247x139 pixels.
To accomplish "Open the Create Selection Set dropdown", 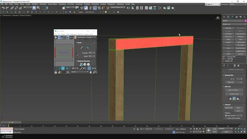I will pyautogui.click(x=118, y=7).
